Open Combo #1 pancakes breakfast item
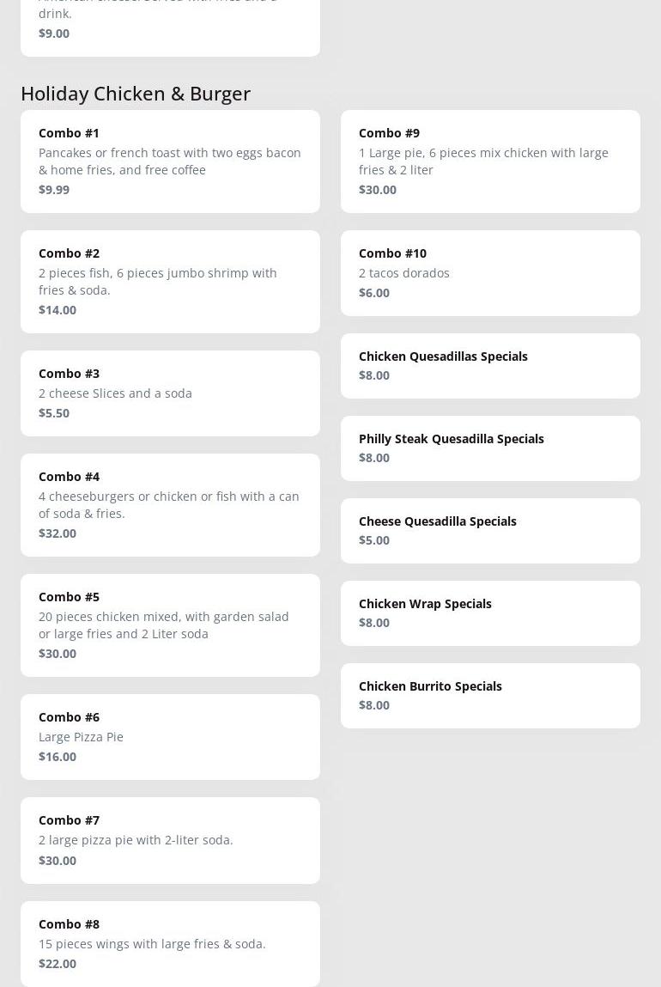Viewport: 661px width, 987px height. coord(170,161)
